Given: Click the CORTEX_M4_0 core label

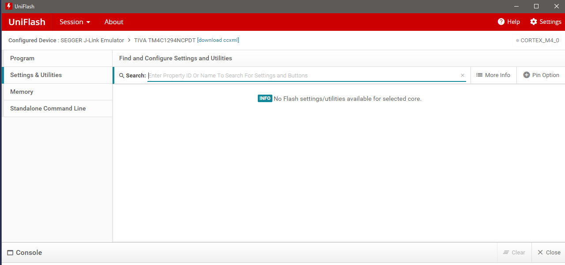Looking at the screenshot, I should pyautogui.click(x=540, y=40).
